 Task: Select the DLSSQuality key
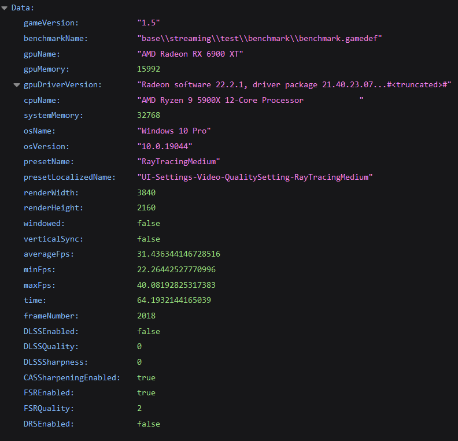pos(51,347)
